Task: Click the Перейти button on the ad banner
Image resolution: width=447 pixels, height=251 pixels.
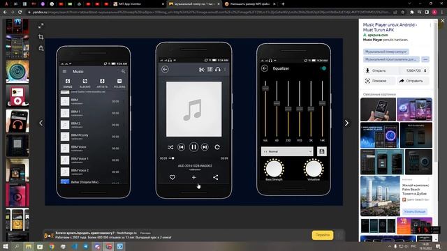Action: click(323, 235)
